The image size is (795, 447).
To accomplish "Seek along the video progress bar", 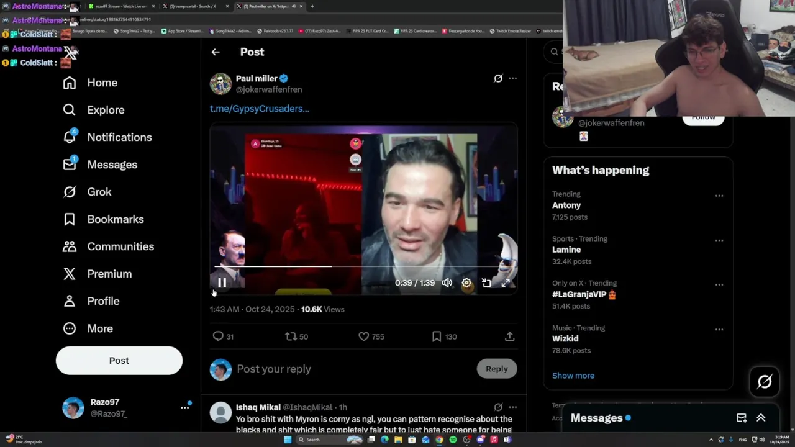I will click(363, 266).
